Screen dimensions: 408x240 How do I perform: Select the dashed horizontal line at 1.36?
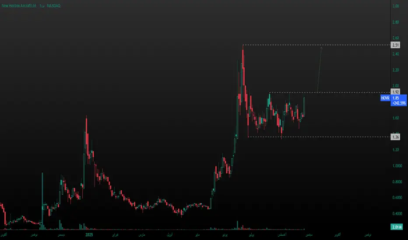coord(319,137)
